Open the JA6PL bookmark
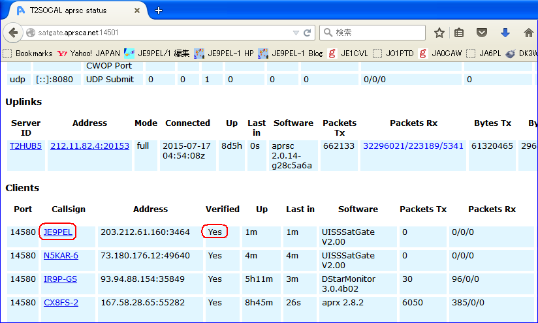This screenshot has width=538, height=323. click(484, 54)
